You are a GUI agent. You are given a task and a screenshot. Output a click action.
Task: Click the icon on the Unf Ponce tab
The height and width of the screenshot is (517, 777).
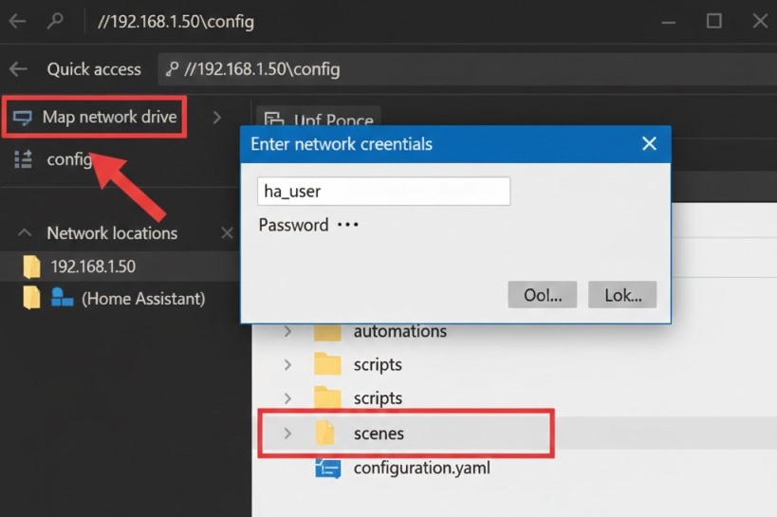pyautogui.click(x=273, y=119)
